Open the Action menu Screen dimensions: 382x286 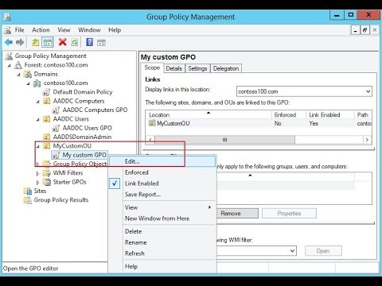41,30
